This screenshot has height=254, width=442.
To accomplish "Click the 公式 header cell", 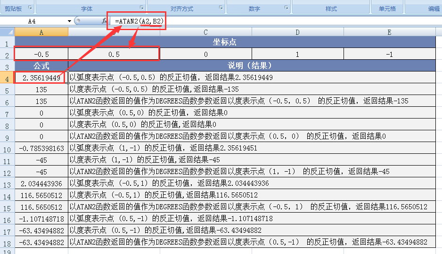I will [41, 65].
